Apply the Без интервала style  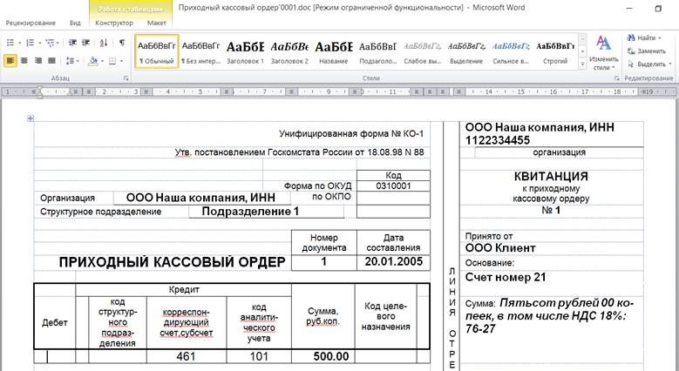coord(201,51)
